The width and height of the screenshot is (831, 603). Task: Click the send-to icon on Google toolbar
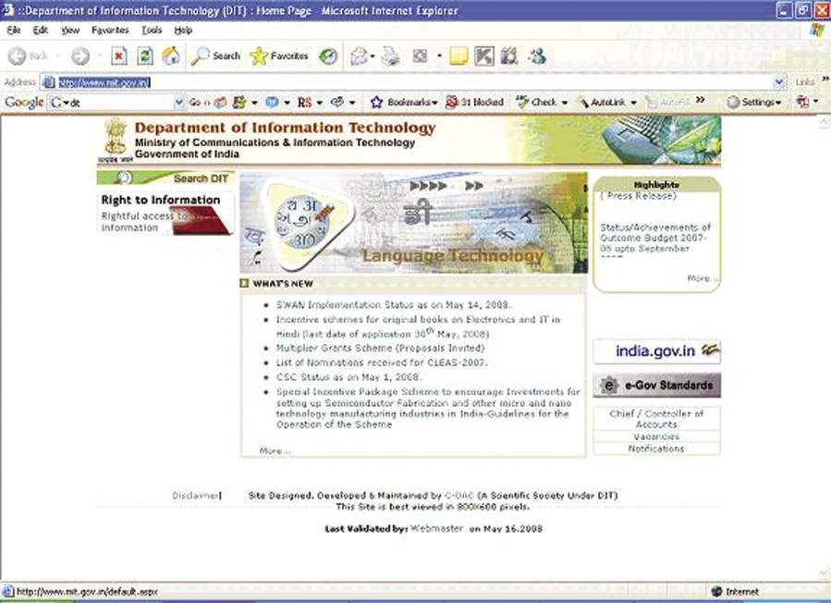pos(337,102)
